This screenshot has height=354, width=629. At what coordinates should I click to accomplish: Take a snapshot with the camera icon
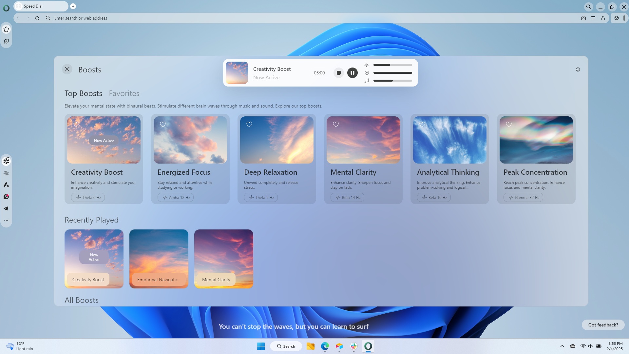[583, 18]
